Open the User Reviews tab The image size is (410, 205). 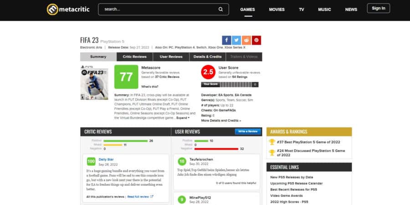[171, 57]
